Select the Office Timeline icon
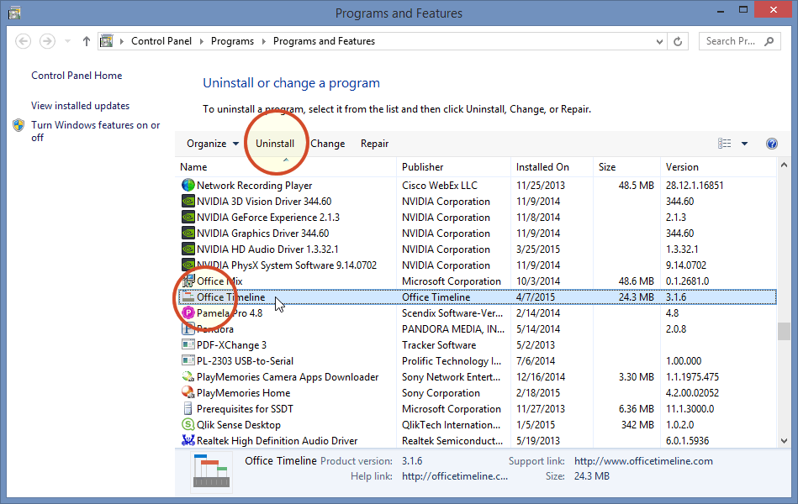The height and width of the screenshot is (504, 798). 188,297
